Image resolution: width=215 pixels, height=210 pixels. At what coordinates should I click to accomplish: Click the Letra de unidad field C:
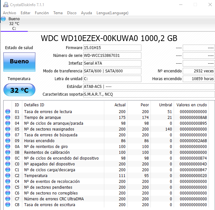click(112, 79)
